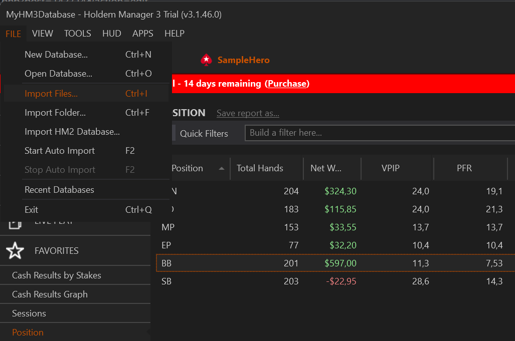The width and height of the screenshot is (515, 341).
Task: Click the FAVORITES star icon
Action: pos(15,250)
